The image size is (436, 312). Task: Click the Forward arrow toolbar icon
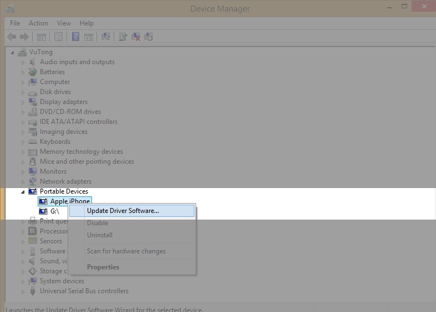coord(24,37)
